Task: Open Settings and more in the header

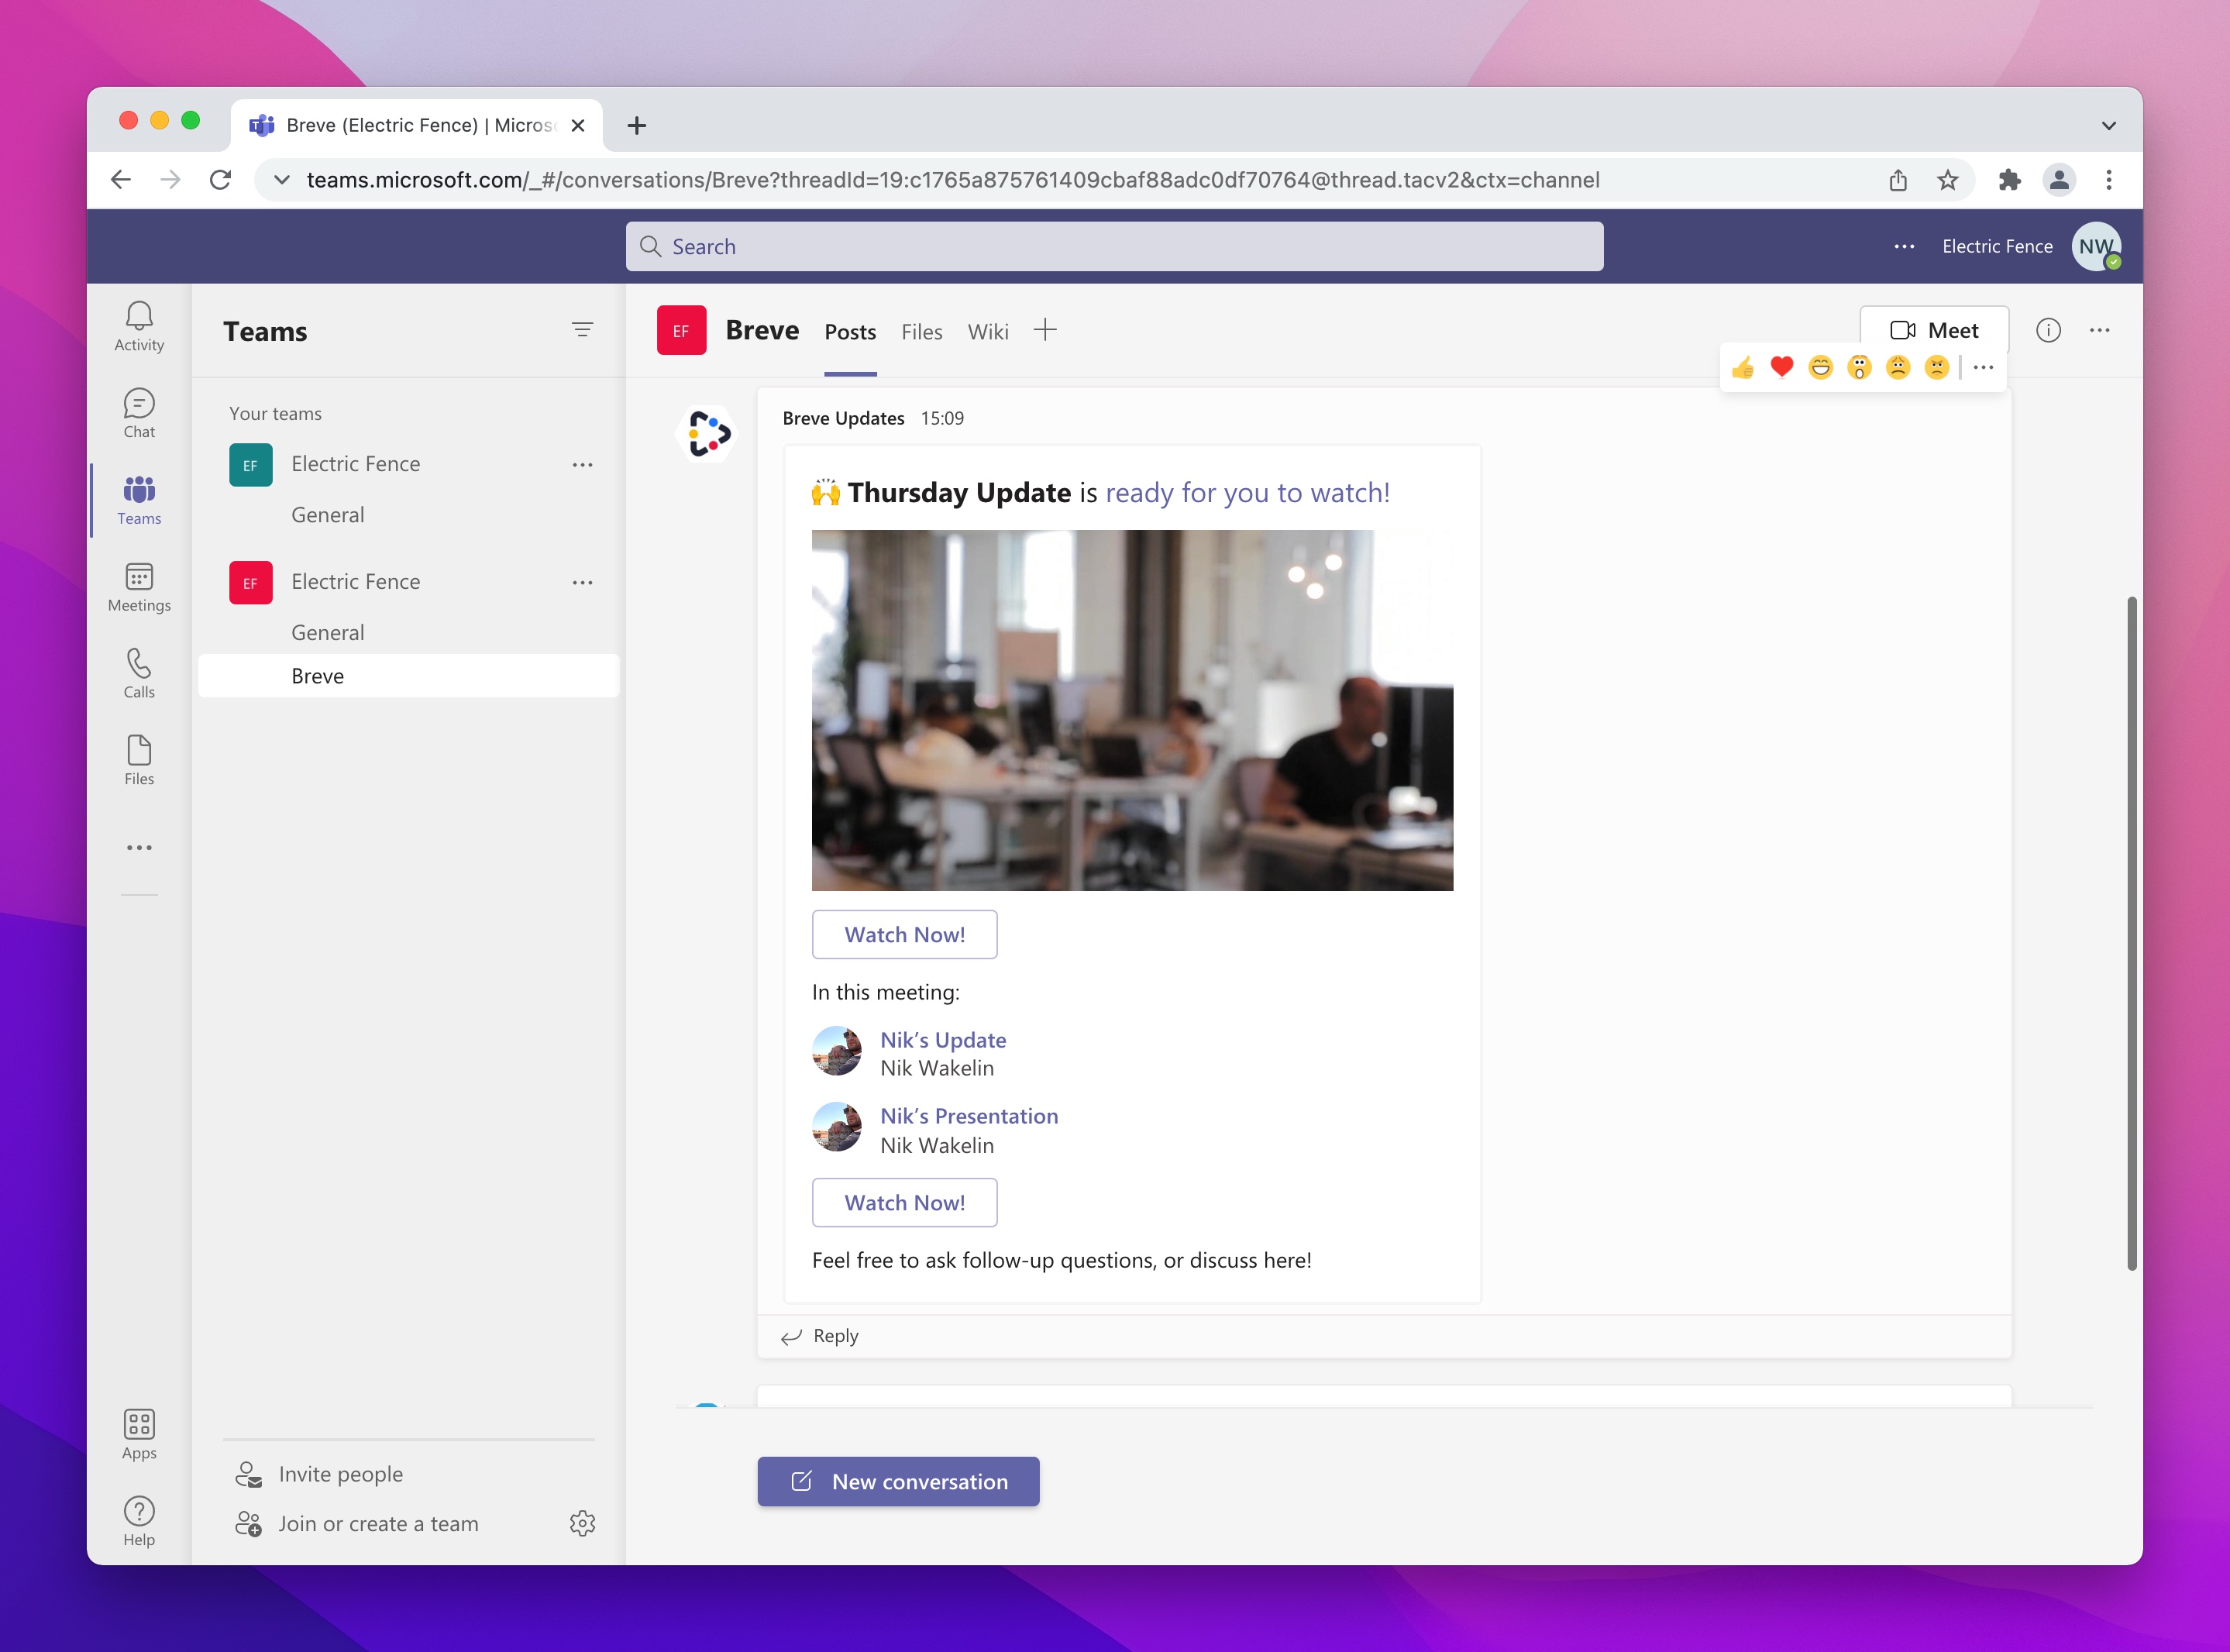Action: 1904,246
